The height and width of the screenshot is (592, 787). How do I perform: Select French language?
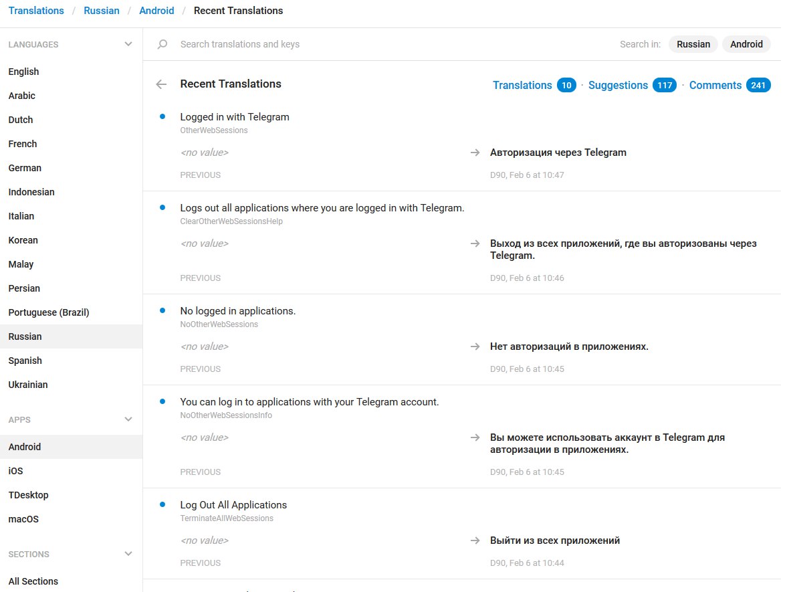[x=72, y=144]
